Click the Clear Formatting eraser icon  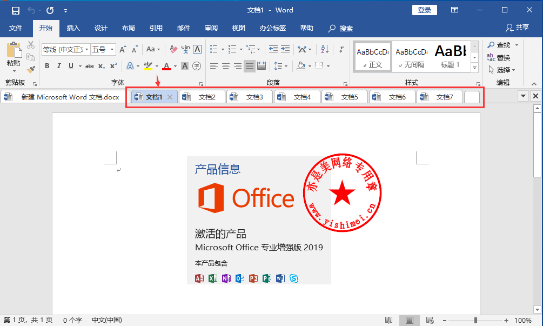tap(173, 49)
